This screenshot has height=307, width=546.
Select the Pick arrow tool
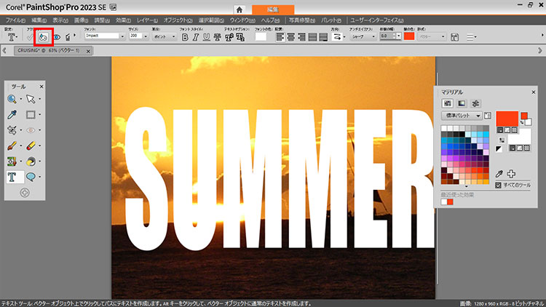[31, 99]
